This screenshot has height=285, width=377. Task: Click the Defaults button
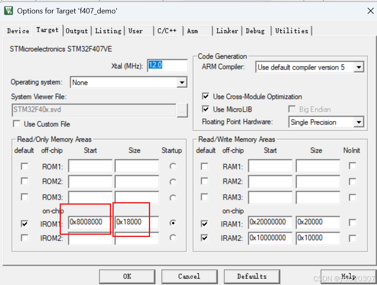[x=252, y=276]
